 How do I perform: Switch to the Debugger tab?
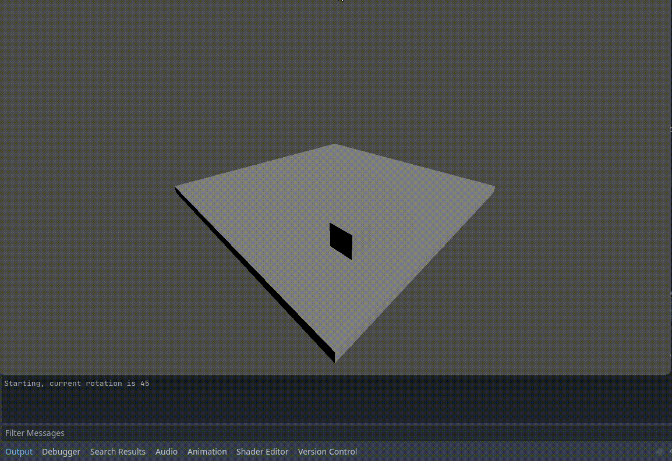(61, 452)
